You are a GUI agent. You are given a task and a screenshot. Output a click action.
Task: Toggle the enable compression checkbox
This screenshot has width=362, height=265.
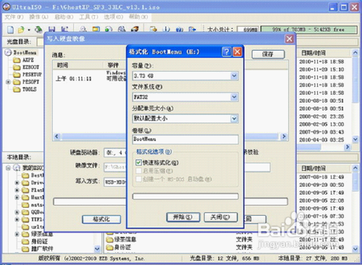[x=138, y=171]
